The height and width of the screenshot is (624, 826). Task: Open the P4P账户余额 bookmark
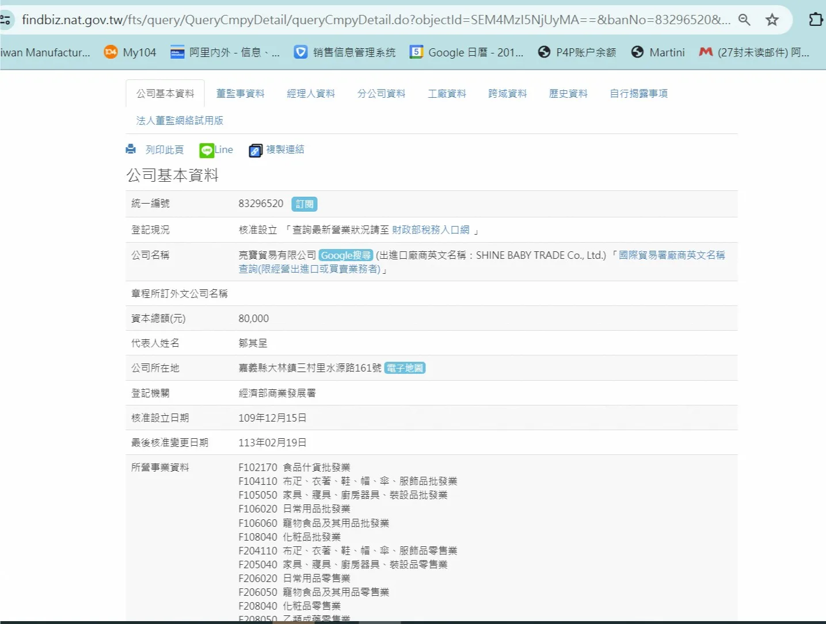click(x=577, y=52)
